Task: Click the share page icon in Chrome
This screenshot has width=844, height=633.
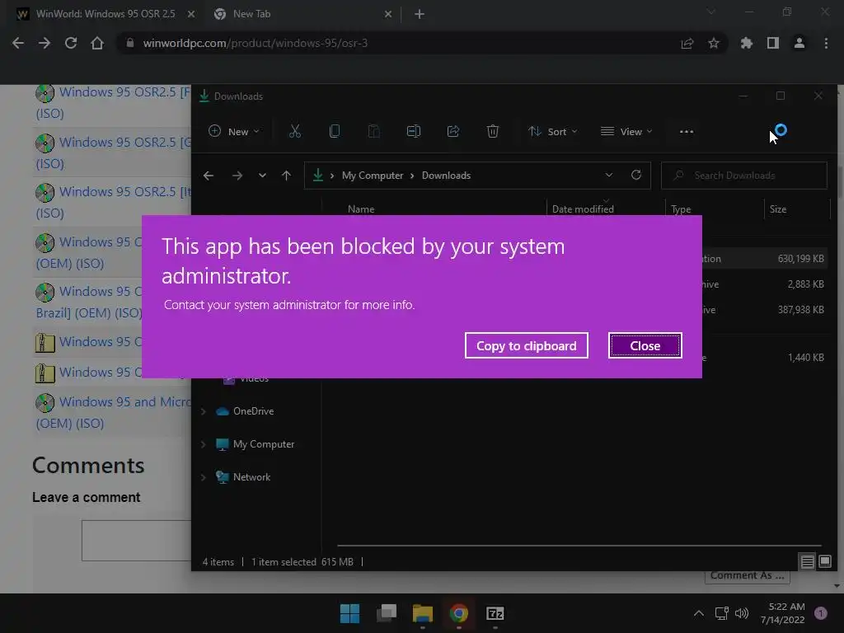Action: click(x=687, y=43)
